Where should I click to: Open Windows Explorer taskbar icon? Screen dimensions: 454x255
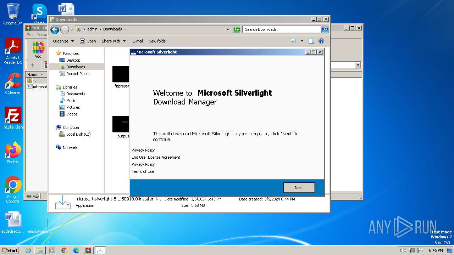[x=40, y=250]
